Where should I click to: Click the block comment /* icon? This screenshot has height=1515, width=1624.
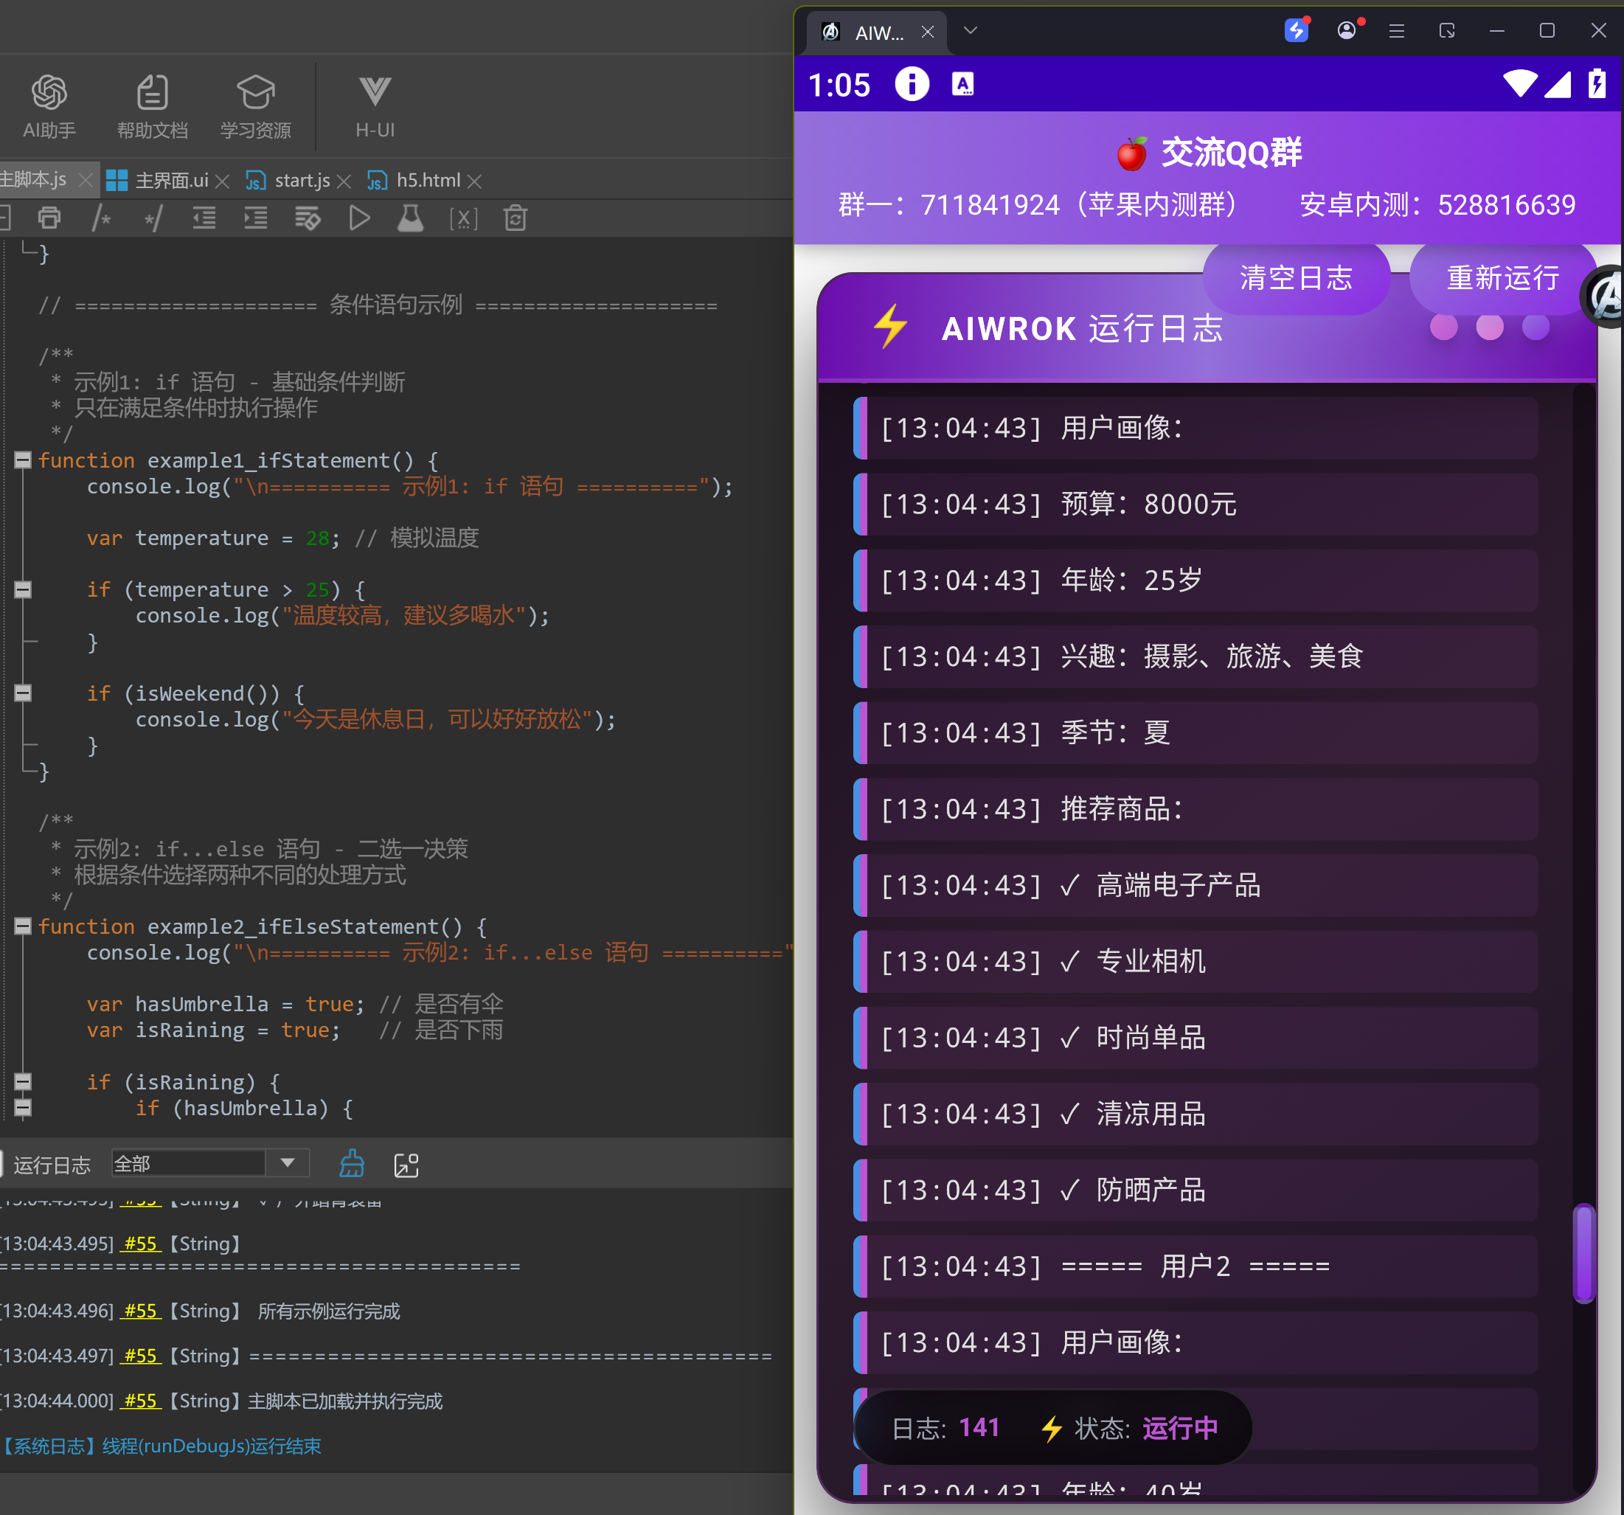pos(101,218)
